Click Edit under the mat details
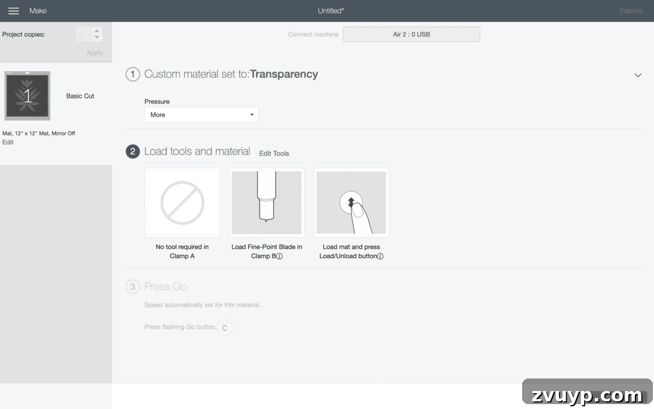654x409 pixels. pos(8,142)
